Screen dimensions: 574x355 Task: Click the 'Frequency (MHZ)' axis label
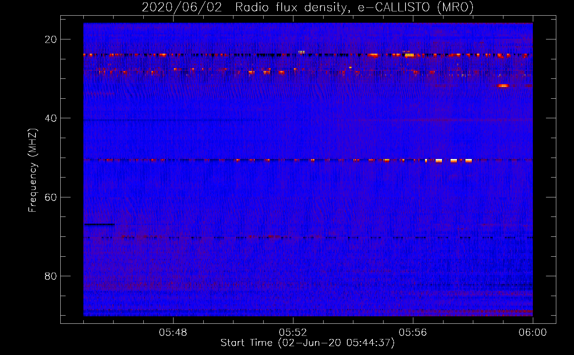point(33,171)
